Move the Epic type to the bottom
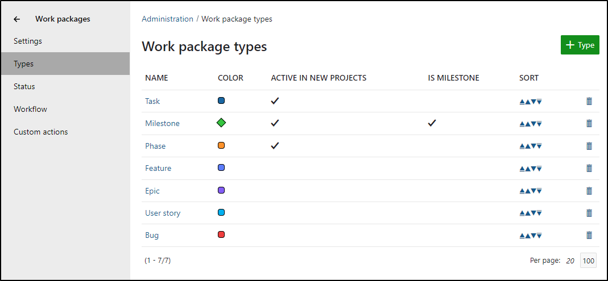608x281 pixels. click(539, 191)
